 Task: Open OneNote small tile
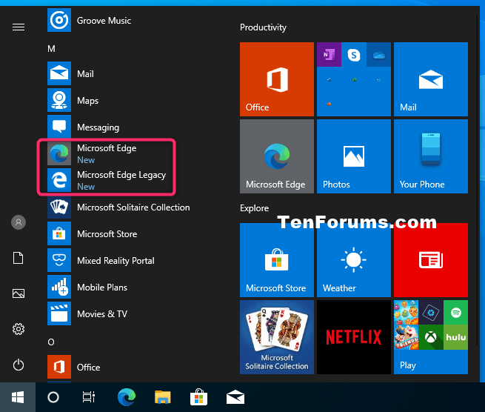(329, 55)
